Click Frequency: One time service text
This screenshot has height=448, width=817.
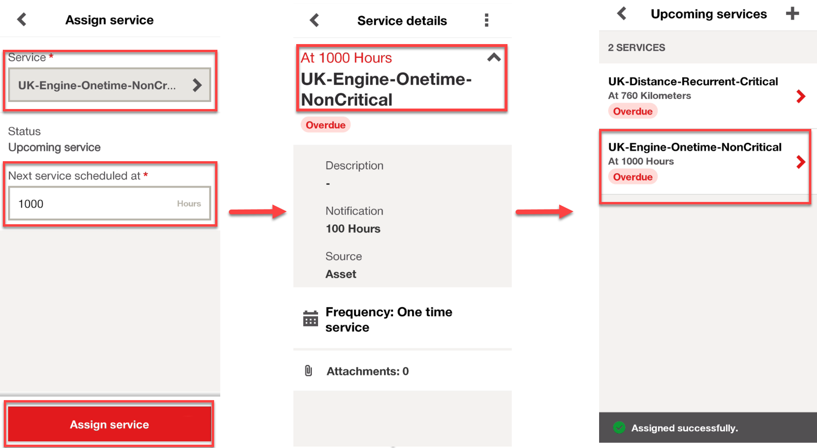(x=389, y=320)
